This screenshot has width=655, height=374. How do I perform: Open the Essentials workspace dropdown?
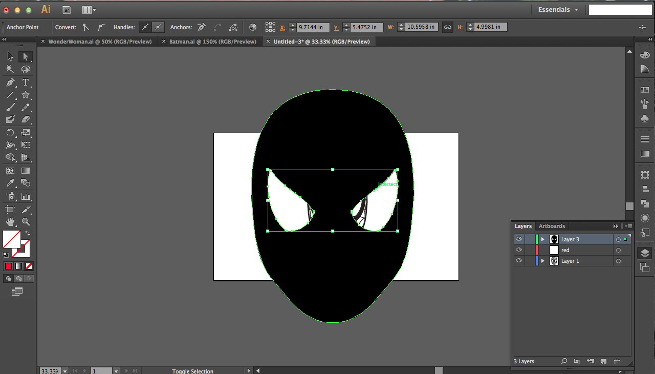[558, 10]
